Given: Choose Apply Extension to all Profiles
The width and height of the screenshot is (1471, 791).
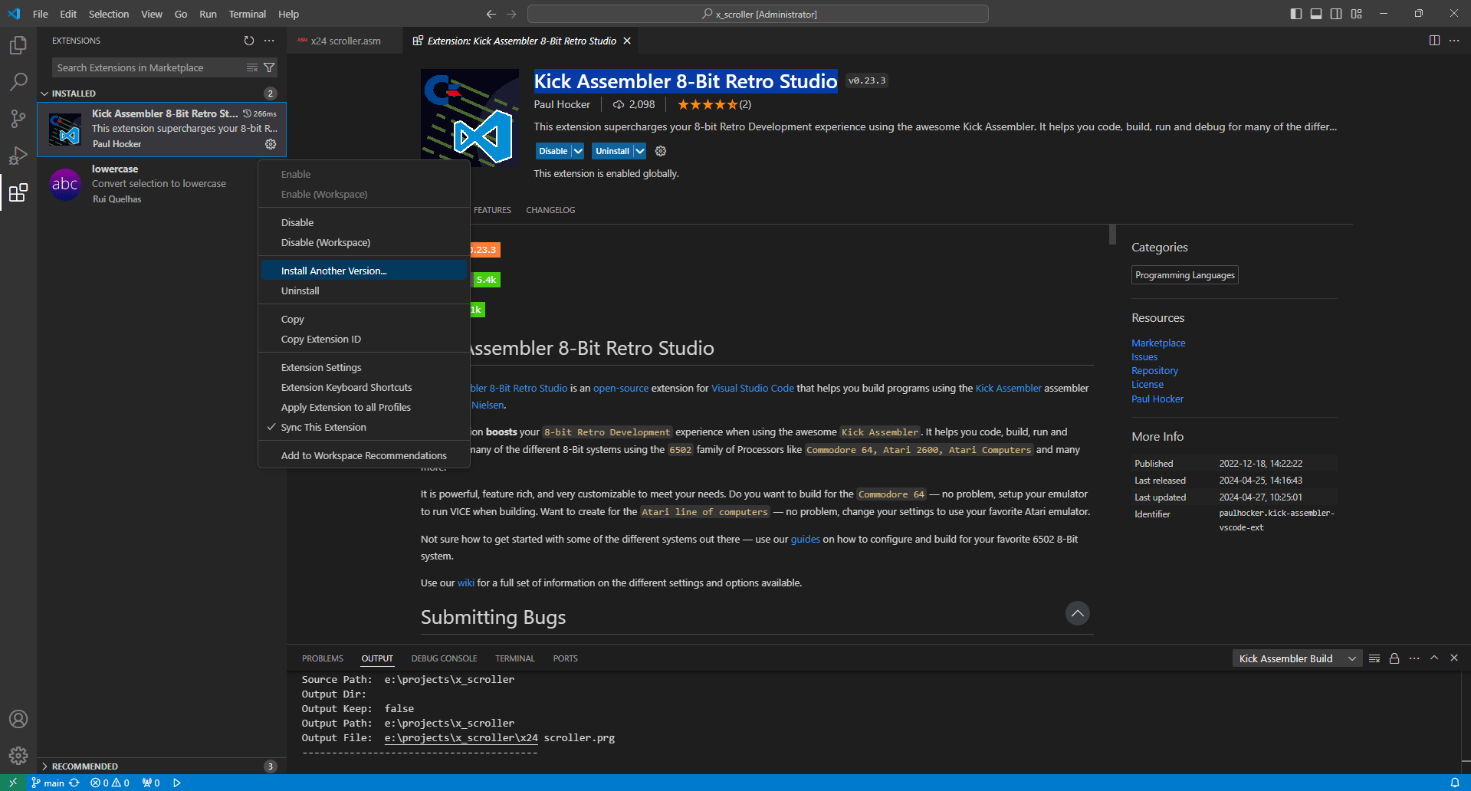Looking at the screenshot, I should [x=363, y=407].
